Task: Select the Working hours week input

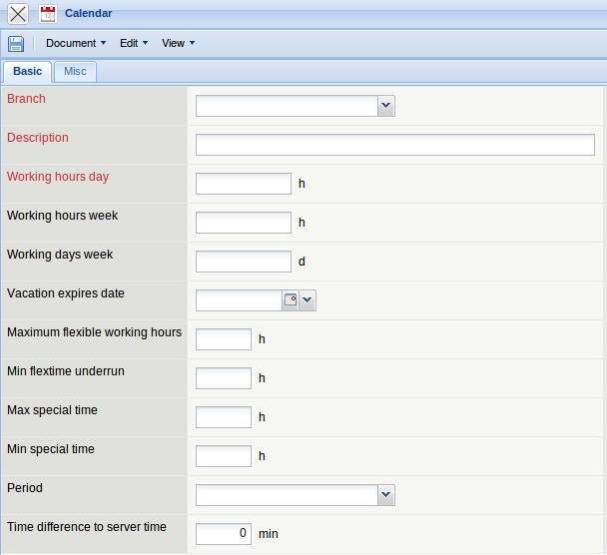Action: point(243,223)
